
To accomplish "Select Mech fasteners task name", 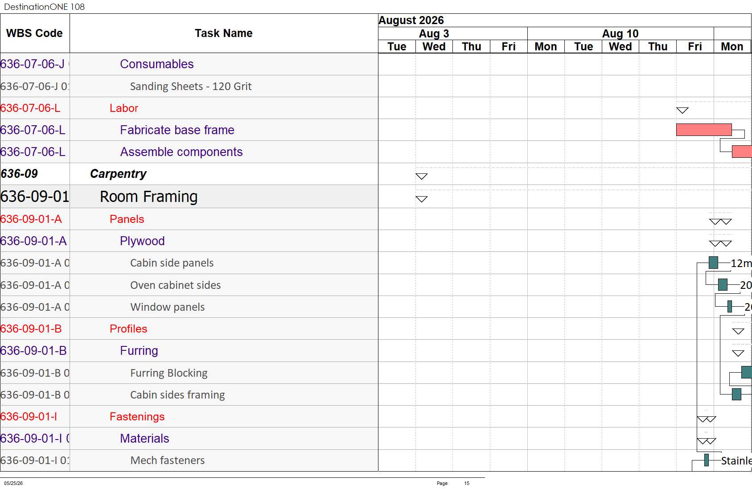I will click(167, 460).
